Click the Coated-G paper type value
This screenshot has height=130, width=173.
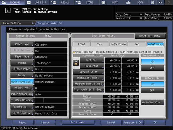[51, 44]
